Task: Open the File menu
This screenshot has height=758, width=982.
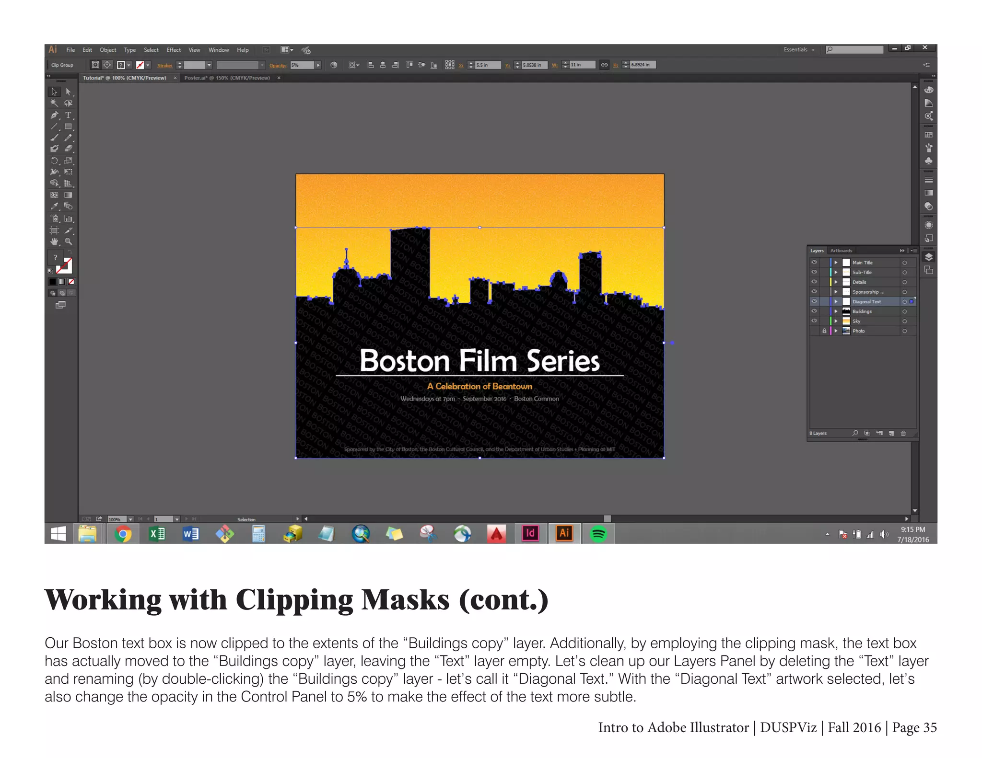Action: click(x=70, y=50)
